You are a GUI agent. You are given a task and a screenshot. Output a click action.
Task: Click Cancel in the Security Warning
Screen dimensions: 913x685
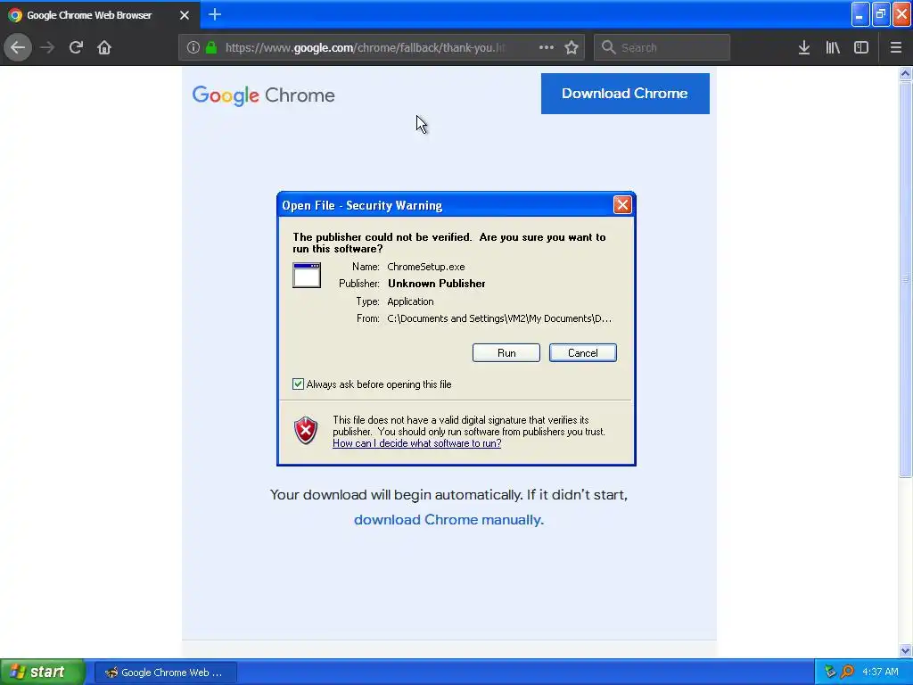click(583, 353)
